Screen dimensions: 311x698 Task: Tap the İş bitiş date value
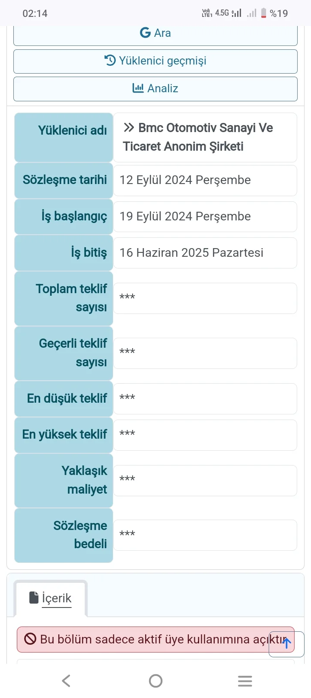[205, 253]
